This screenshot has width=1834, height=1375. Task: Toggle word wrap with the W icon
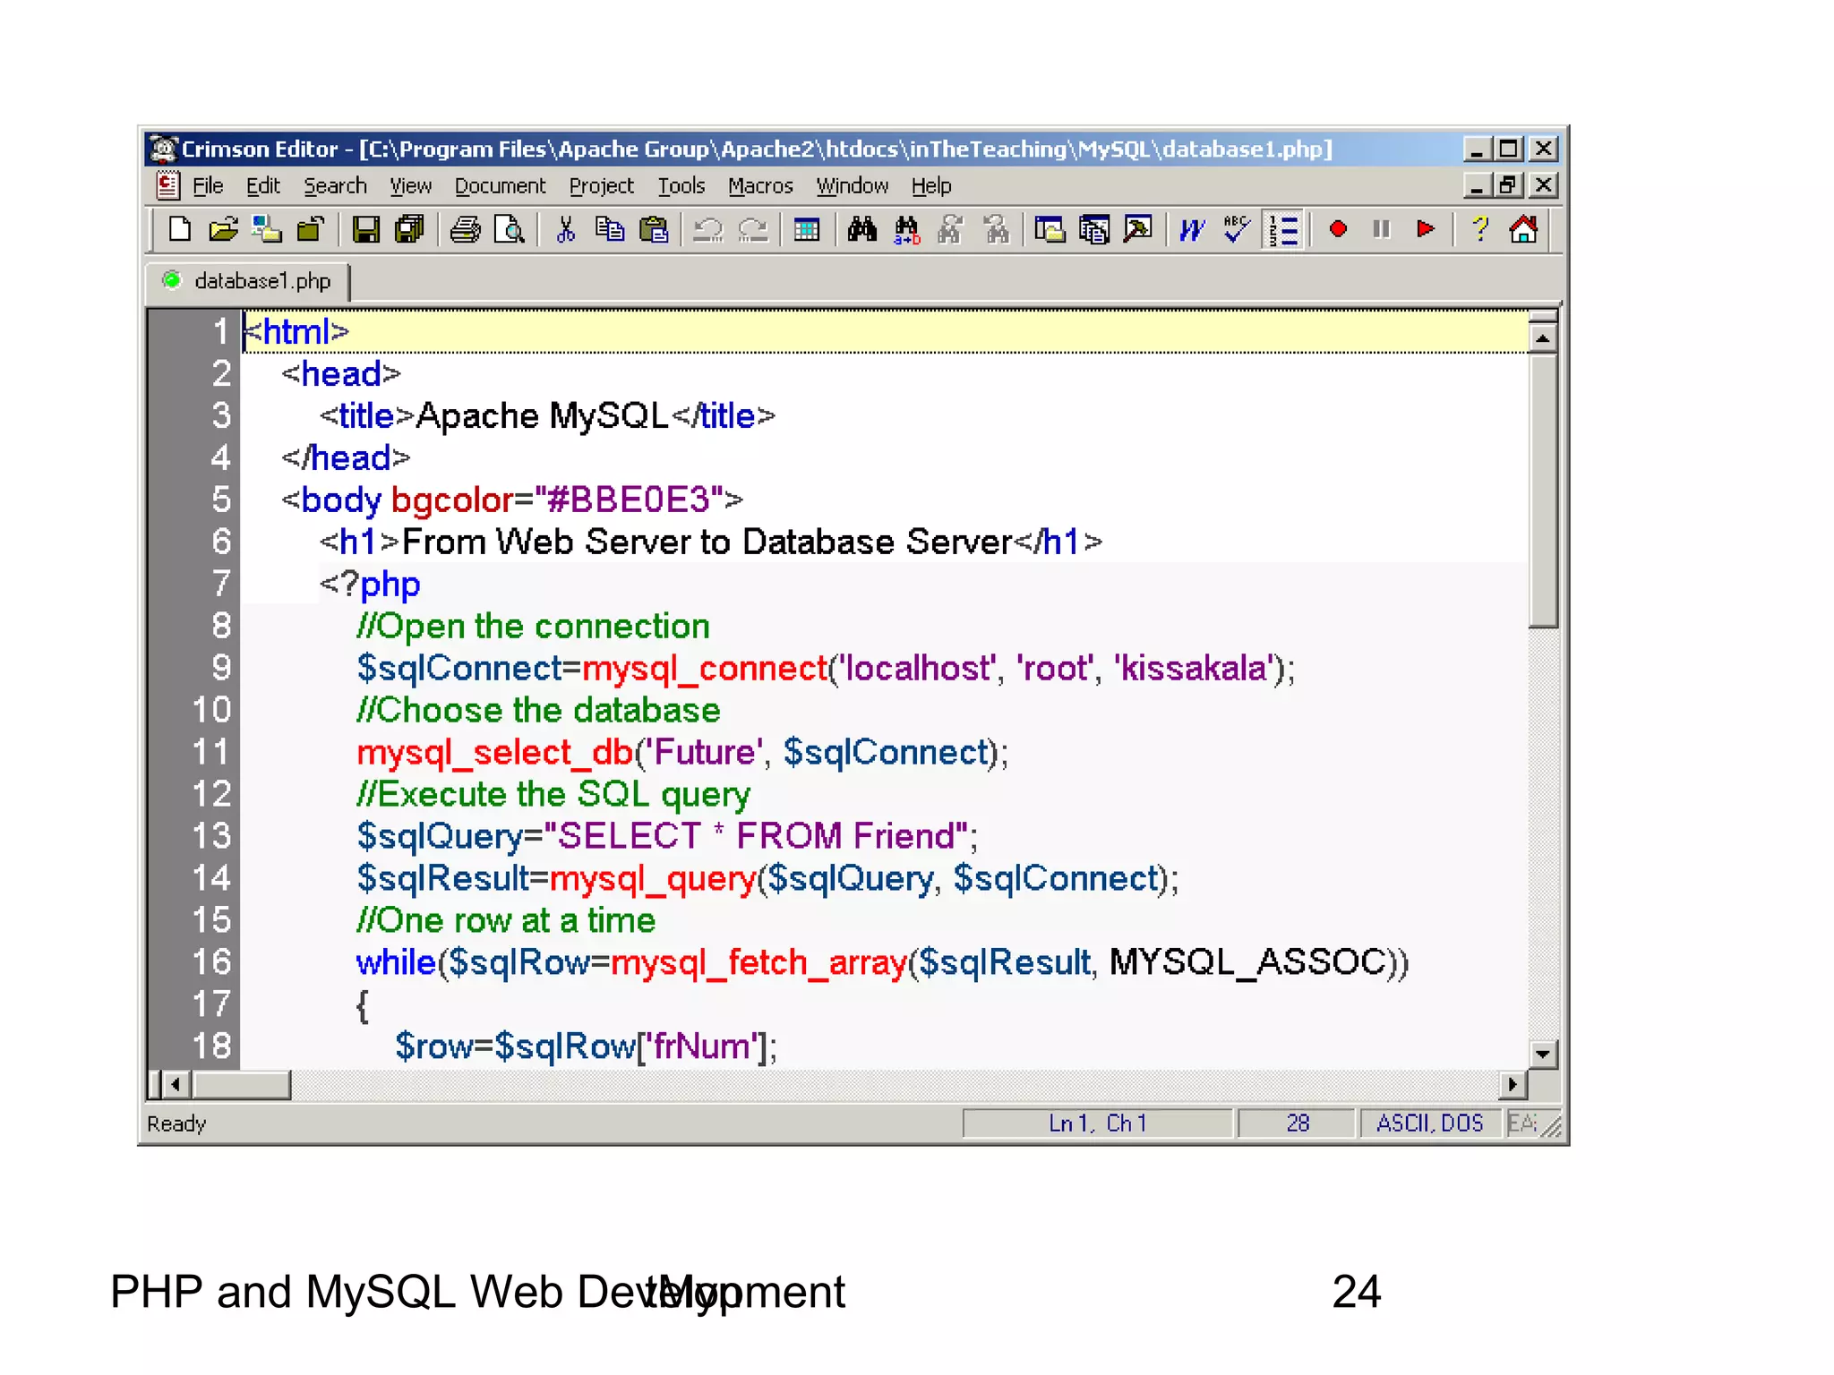click(1193, 230)
